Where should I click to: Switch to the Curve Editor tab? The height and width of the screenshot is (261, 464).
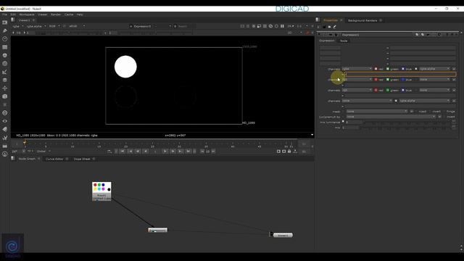[x=54, y=159]
